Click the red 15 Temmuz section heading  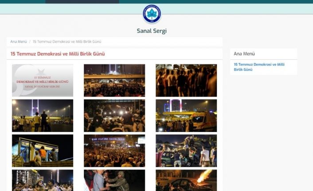[x=58, y=54]
